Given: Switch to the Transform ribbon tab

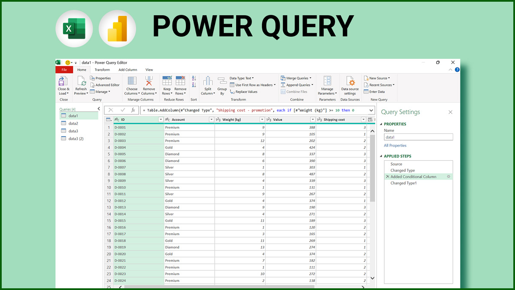Looking at the screenshot, I should pyautogui.click(x=102, y=69).
